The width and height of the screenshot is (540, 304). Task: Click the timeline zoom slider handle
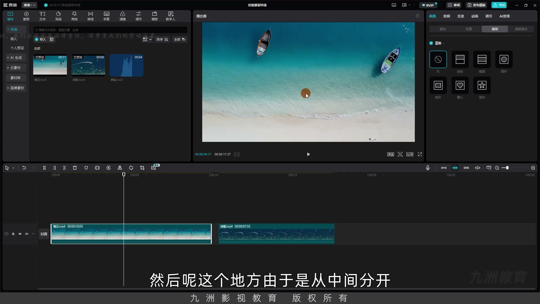[x=507, y=168]
